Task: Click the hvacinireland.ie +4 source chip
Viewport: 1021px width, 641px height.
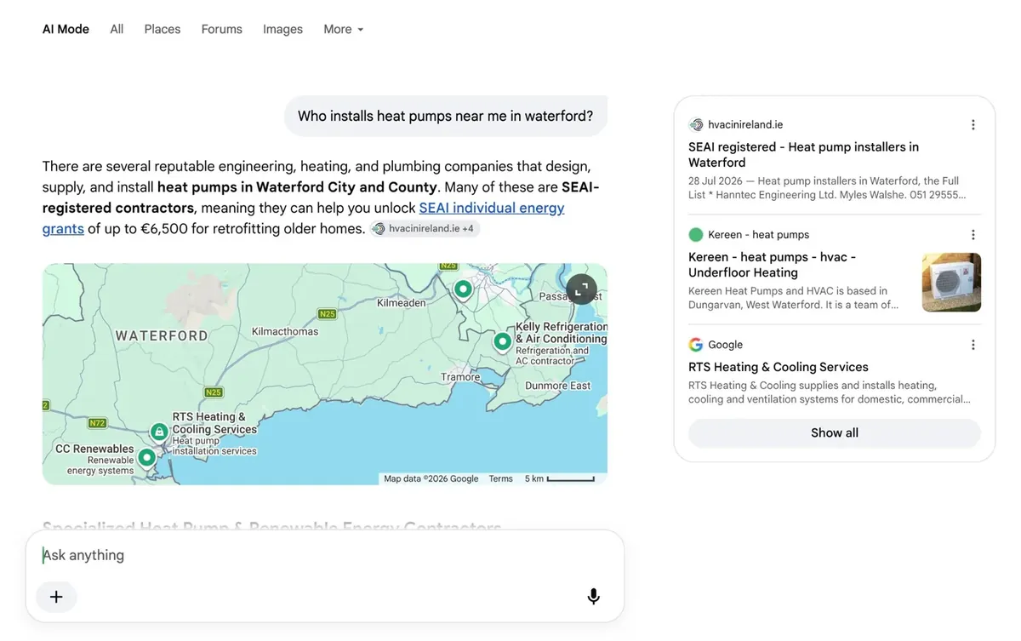Action: coord(425,228)
